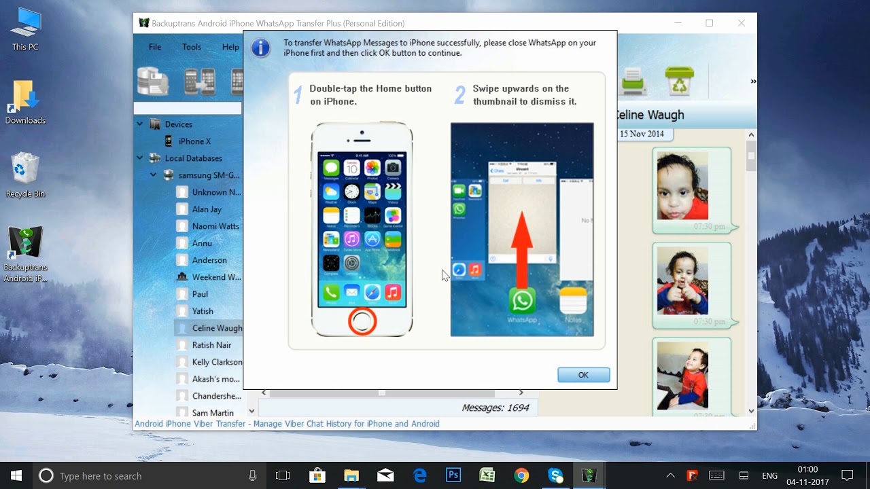Click the Local Databases icon
This screenshot has height=489, width=870.
click(x=155, y=158)
